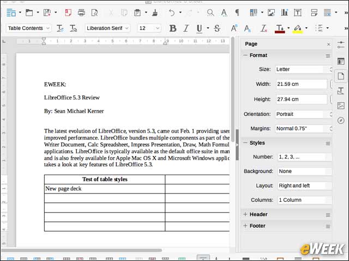Screen dimensions: 349x261
Task: Open Format section more options
Action: click(x=328, y=56)
